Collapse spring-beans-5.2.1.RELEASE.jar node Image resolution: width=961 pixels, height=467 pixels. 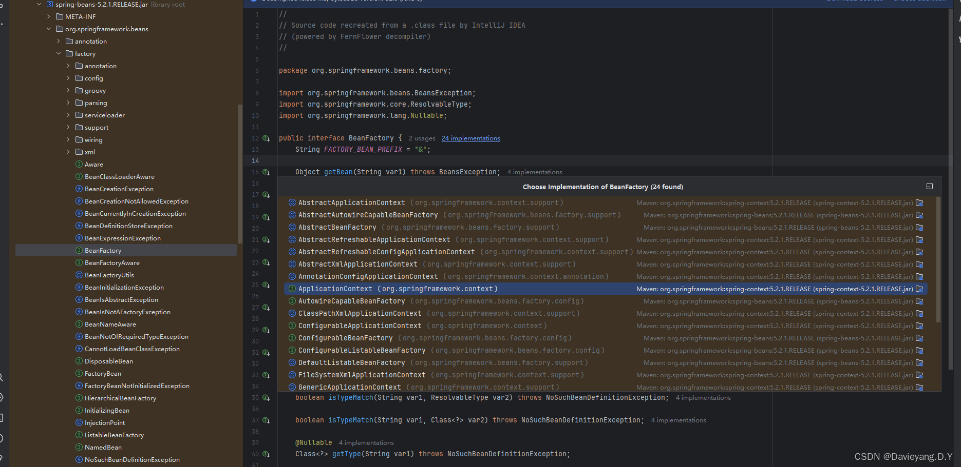[39, 4]
